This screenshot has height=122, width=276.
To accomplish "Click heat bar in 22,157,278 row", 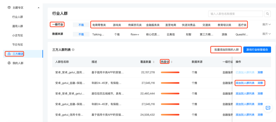I will [x=170, y=72].
